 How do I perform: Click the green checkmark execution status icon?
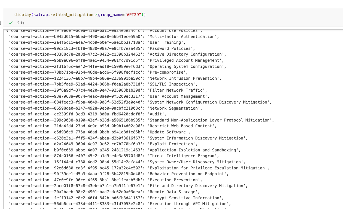click(10, 23)
